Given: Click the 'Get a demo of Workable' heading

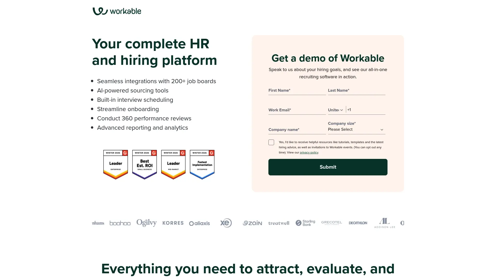Looking at the screenshot, I should point(328,58).
